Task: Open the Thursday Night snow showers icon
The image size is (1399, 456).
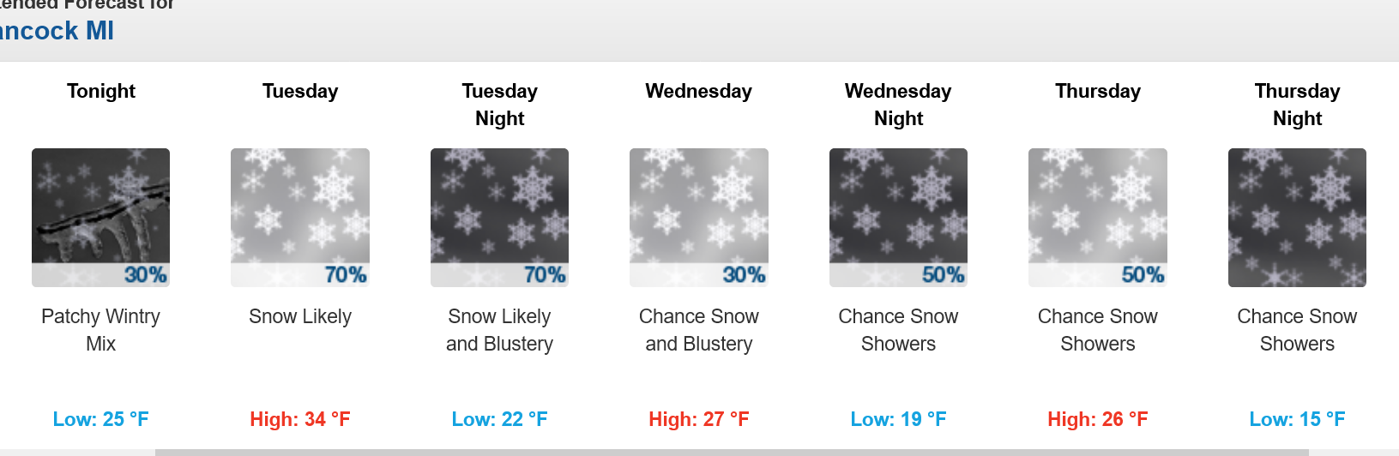Action: click(1297, 218)
